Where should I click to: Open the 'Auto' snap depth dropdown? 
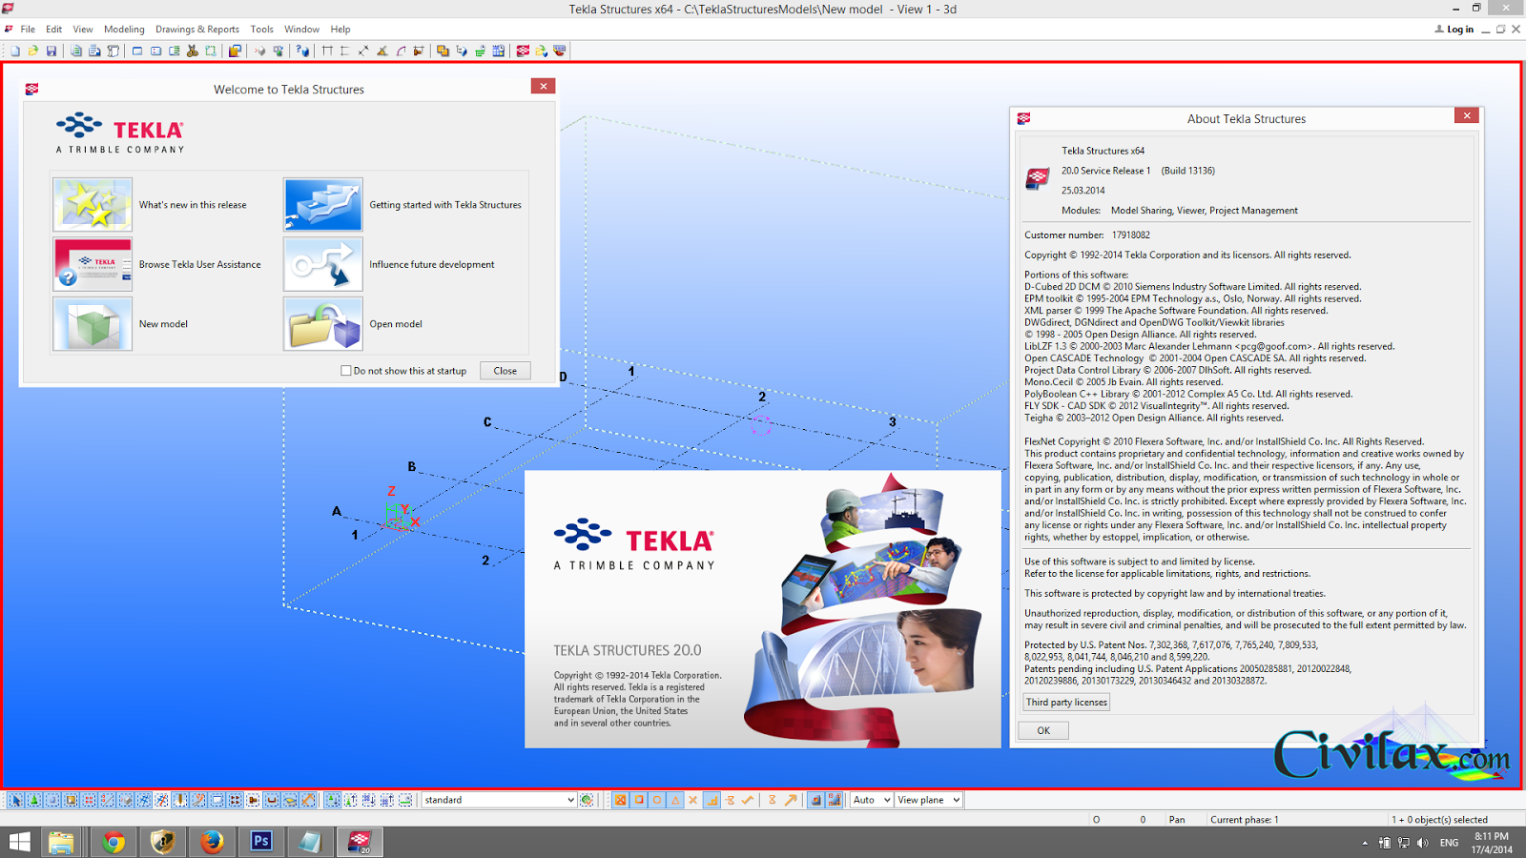pyautogui.click(x=886, y=801)
